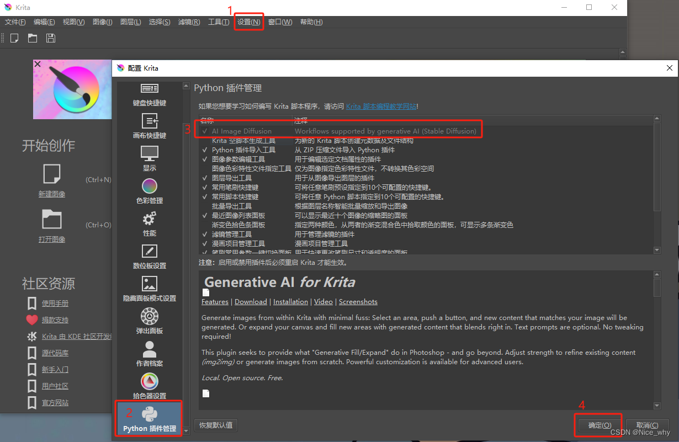
Task: Toggle the 滤镜管理工具 plugin checkbox
Action: (205, 235)
